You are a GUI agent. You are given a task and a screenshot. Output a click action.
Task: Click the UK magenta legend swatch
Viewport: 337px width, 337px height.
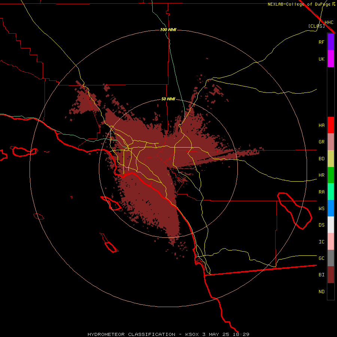click(x=331, y=59)
